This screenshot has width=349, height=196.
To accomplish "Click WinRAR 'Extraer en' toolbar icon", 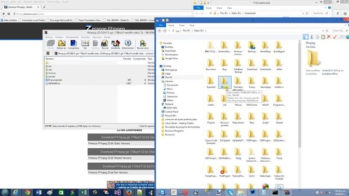I will (62, 44).
